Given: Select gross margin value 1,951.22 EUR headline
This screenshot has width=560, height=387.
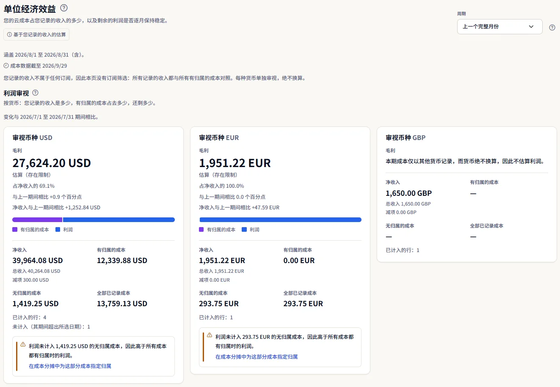Looking at the screenshot, I should (235, 163).
